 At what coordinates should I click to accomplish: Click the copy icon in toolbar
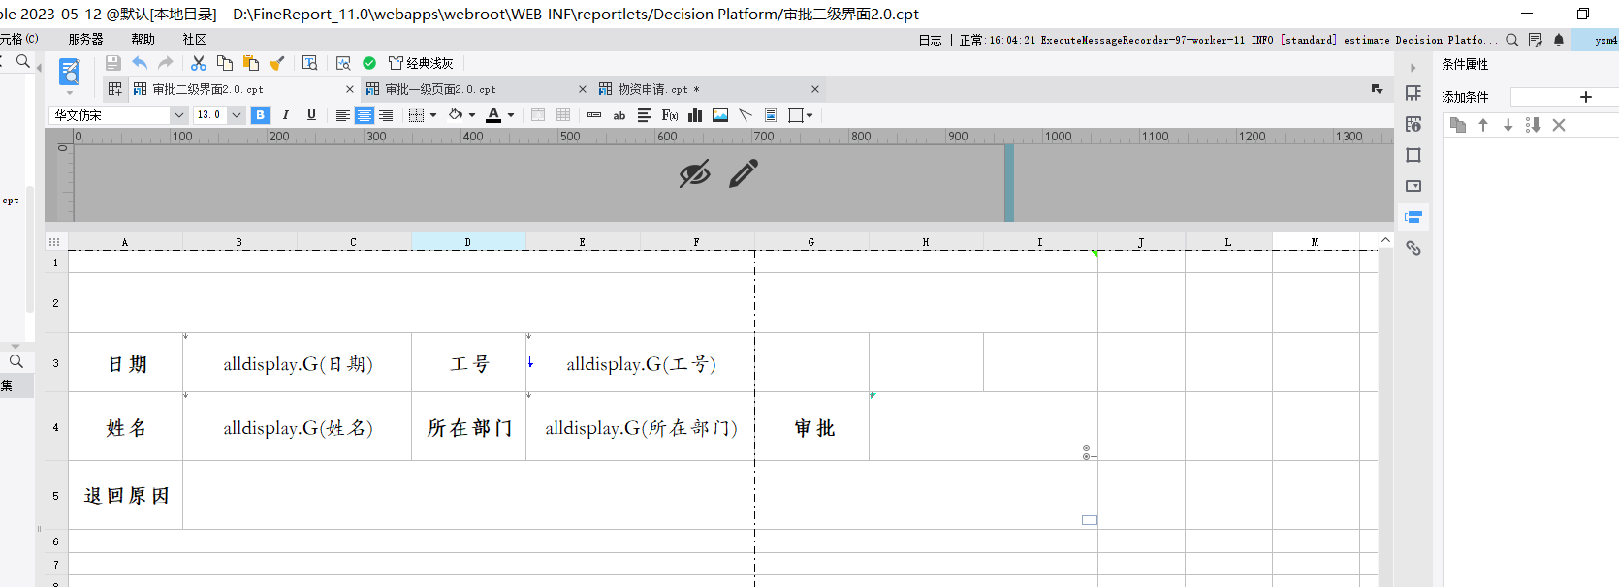pos(225,63)
